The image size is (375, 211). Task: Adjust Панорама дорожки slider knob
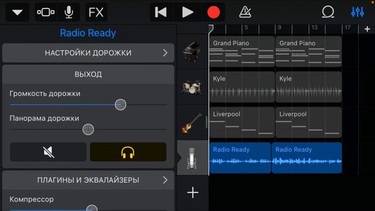pyautogui.click(x=88, y=130)
